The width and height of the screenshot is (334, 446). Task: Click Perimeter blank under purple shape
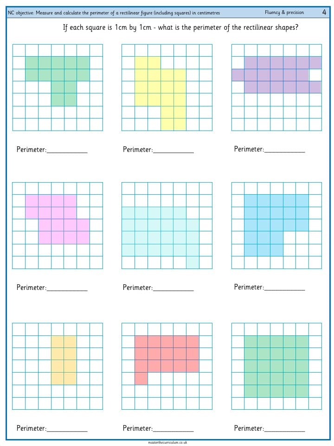coord(284,149)
